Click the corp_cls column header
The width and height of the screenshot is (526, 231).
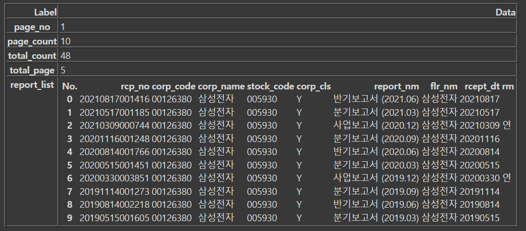(313, 86)
